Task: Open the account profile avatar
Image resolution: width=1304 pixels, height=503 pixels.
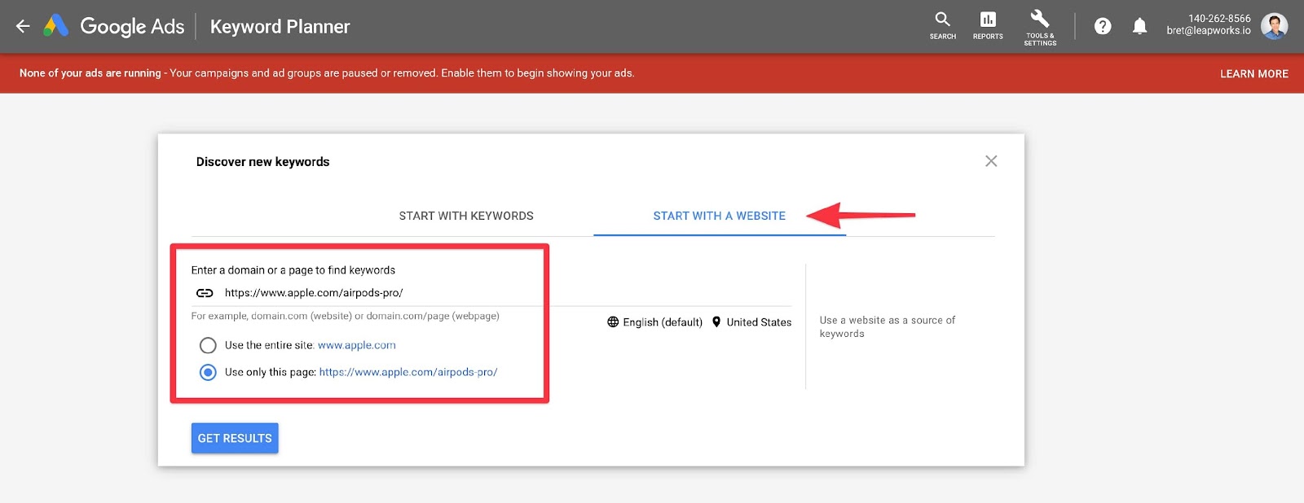Action: (1274, 26)
